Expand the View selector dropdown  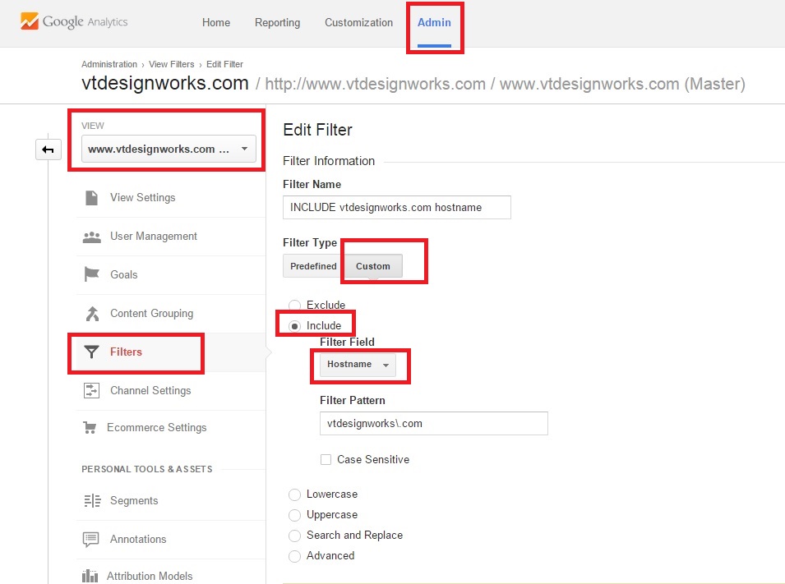[x=169, y=149]
